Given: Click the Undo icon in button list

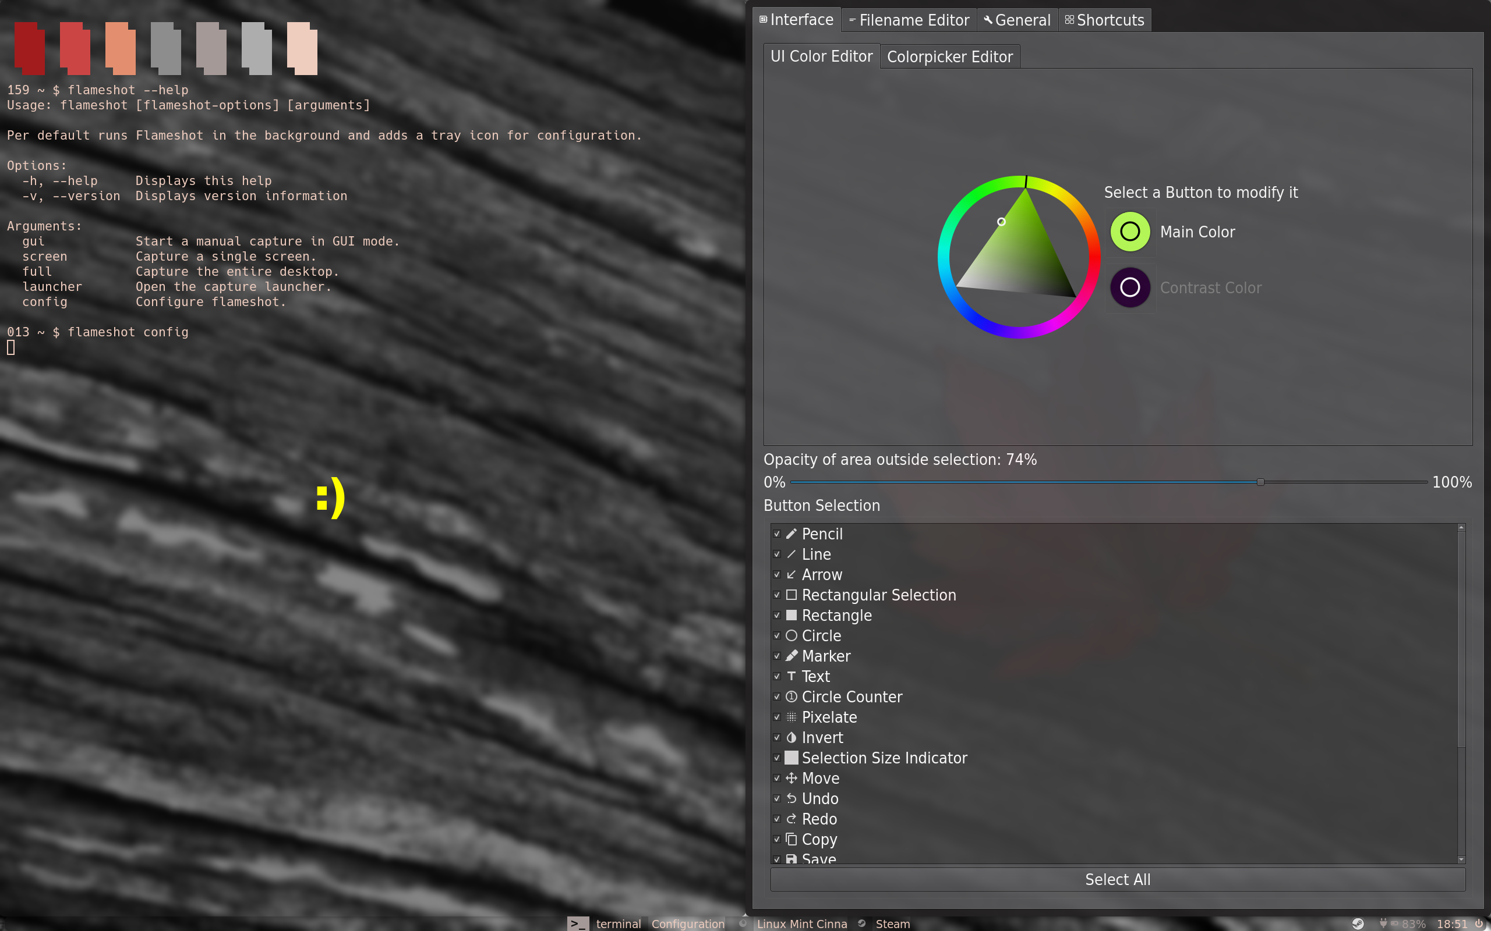Looking at the screenshot, I should point(792,798).
